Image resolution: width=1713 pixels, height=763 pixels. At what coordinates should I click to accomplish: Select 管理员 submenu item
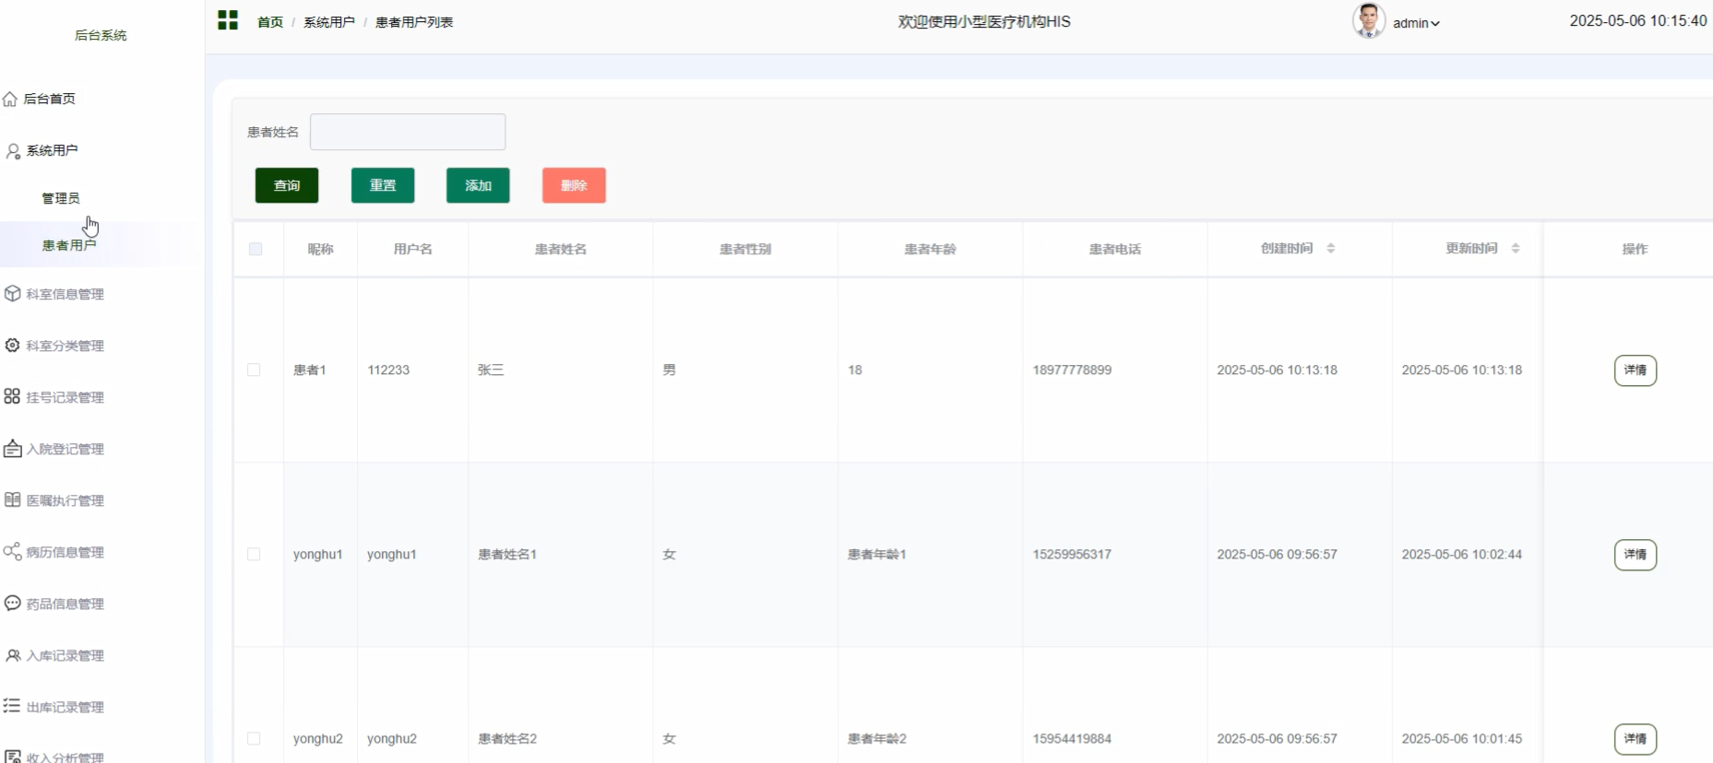tap(61, 198)
